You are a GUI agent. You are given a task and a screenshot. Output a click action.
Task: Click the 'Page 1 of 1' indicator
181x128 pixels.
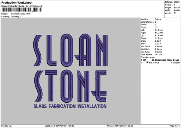pyautogui.click(x=175, y=126)
